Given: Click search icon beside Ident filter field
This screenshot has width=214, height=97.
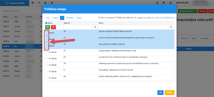Looking at the screenshot, I should [95, 27].
